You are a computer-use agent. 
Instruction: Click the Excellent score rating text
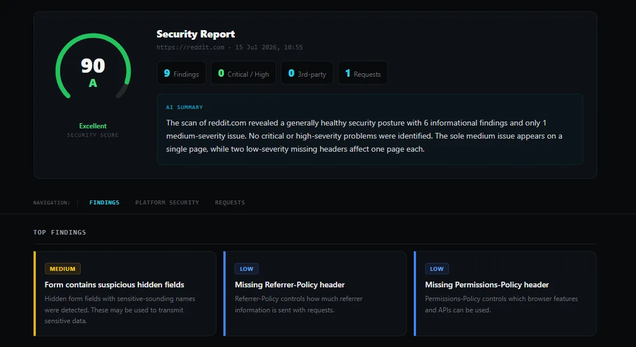[93, 126]
